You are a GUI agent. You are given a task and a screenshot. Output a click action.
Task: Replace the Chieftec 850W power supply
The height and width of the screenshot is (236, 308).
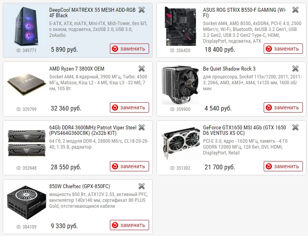[x=129, y=225]
